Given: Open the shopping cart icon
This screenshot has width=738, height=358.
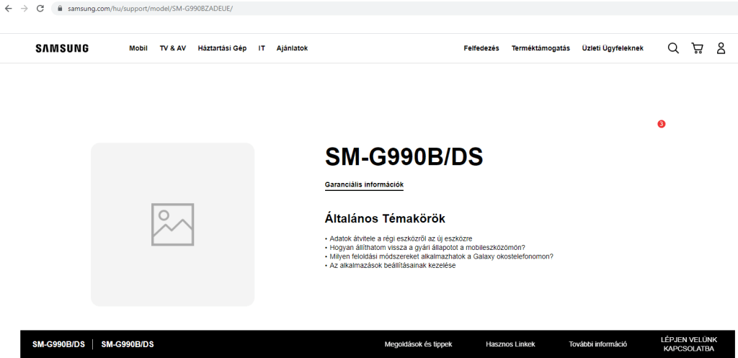Looking at the screenshot, I should click(697, 48).
